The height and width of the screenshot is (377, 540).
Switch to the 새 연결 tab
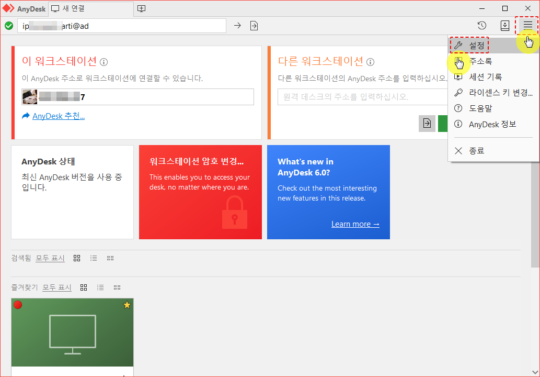(x=90, y=8)
